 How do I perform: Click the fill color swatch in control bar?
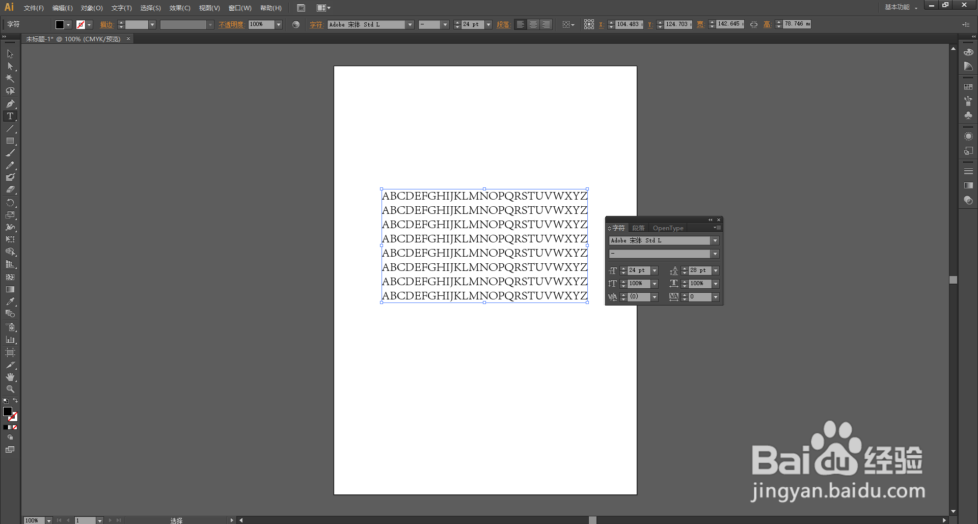point(60,24)
